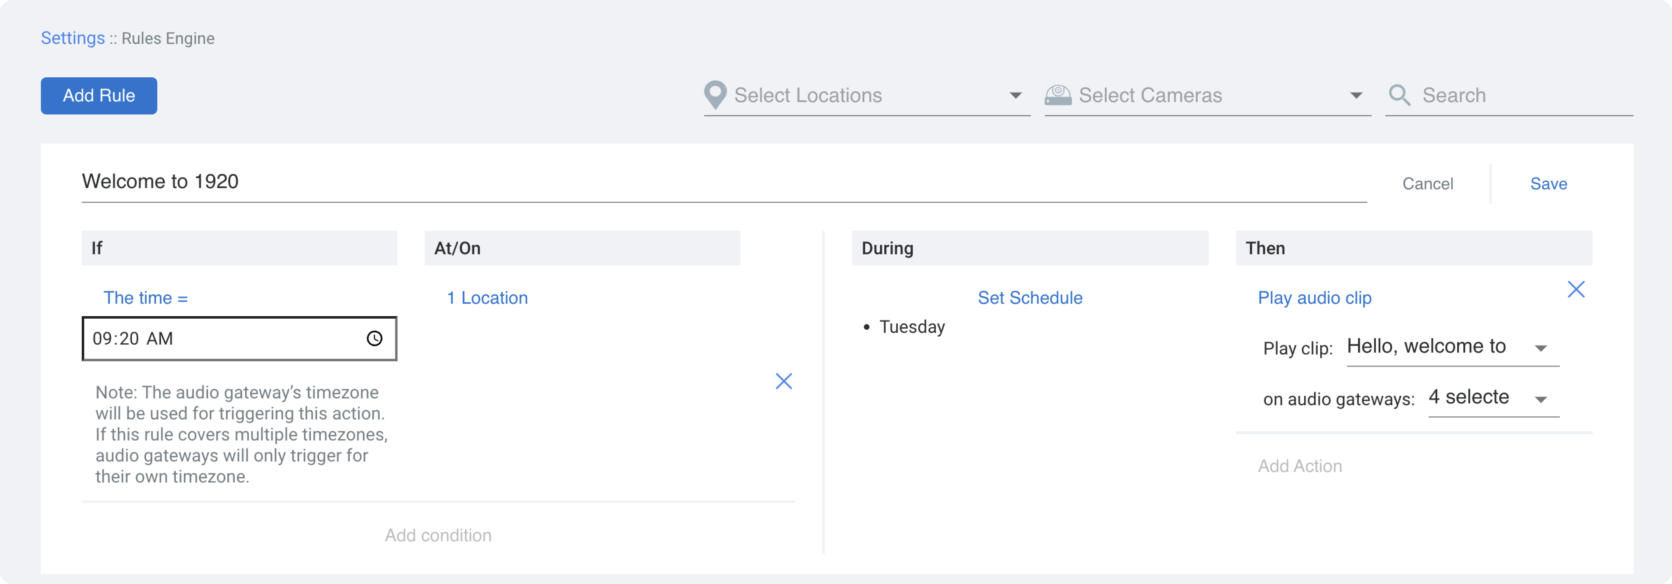Click the location pin icon
Image resolution: width=1672 pixels, height=584 pixels.
715,95
